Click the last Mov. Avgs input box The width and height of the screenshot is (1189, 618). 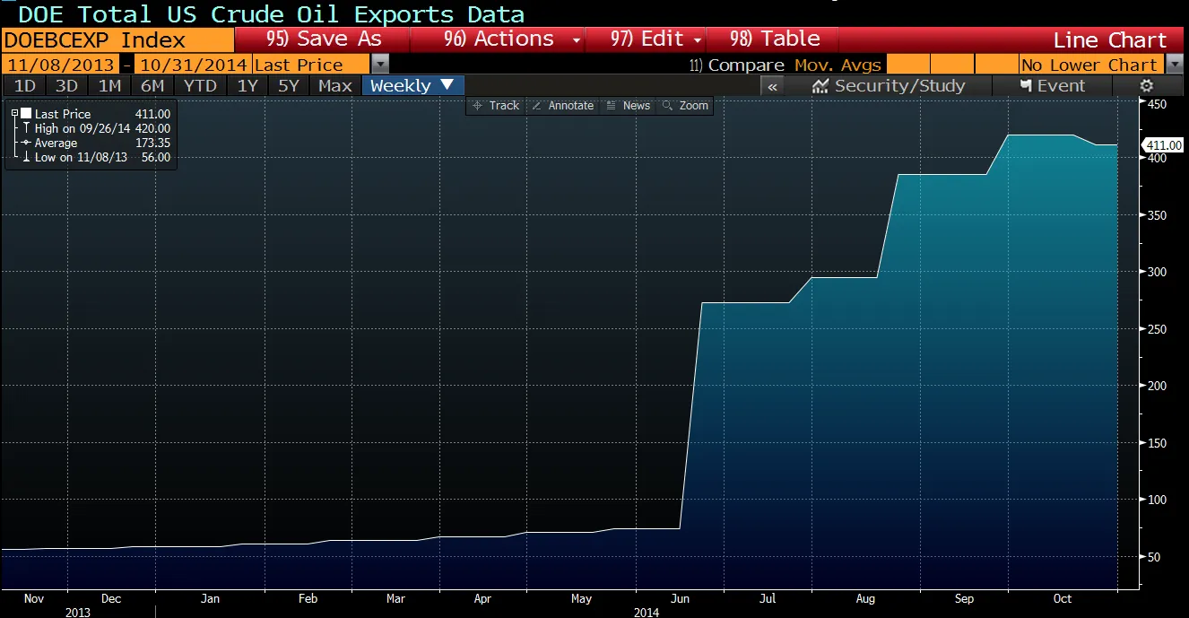(995, 65)
